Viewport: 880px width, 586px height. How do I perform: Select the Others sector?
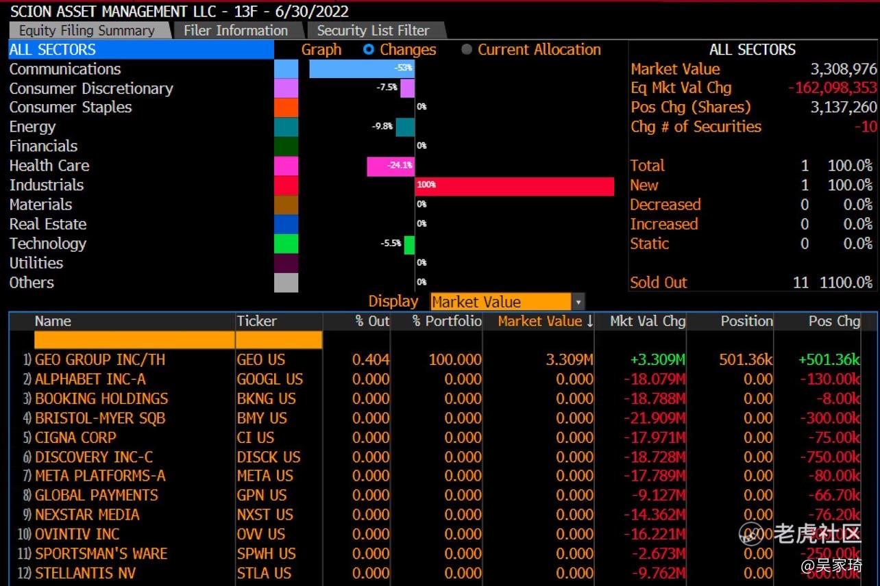[32, 282]
